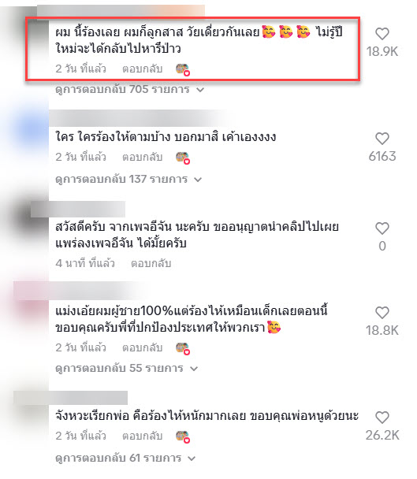This screenshot has height=479, width=417.
Task: Show the 61 replies
Action: (x=125, y=459)
